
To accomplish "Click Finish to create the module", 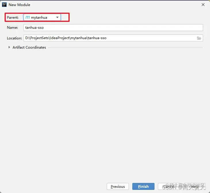I will (x=143, y=186).
